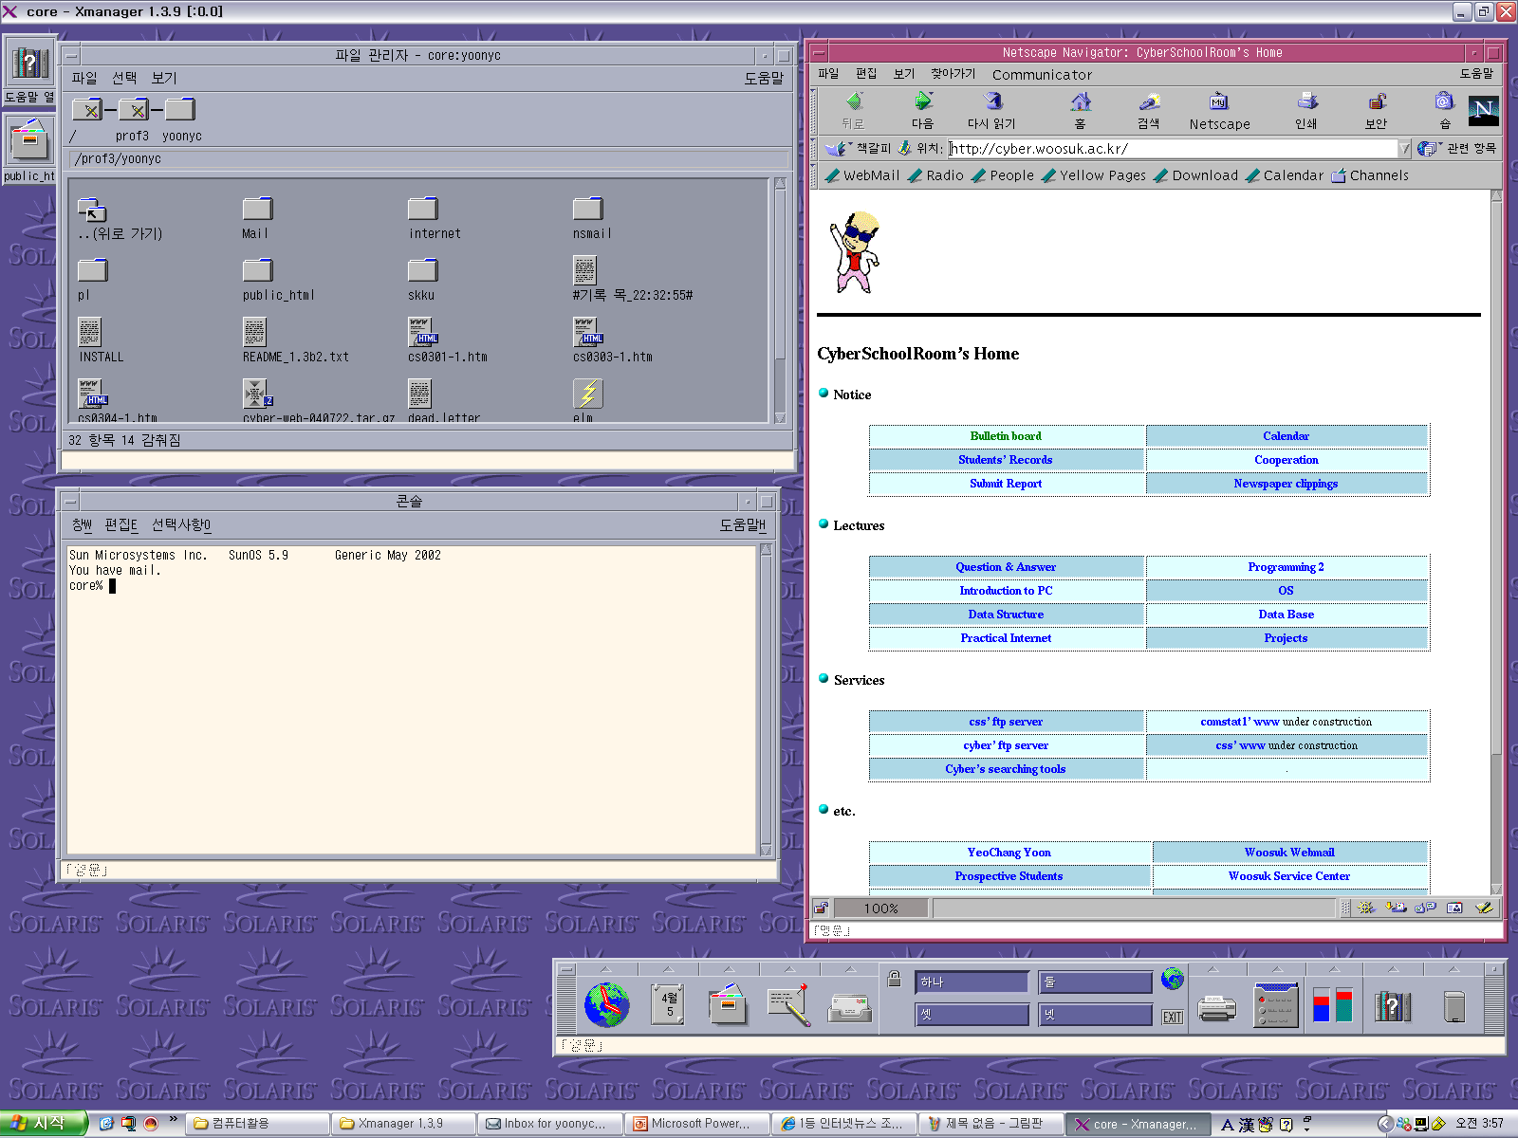1518x1138 pixels.
Task: Click Netscape's Forward (다음) toolbar icon
Action: click(922, 102)
